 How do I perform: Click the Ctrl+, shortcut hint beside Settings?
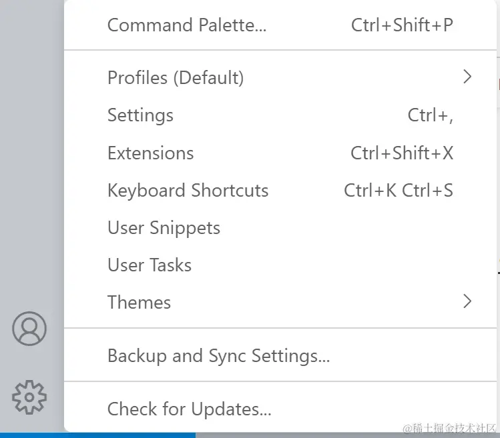coord(431,115)
